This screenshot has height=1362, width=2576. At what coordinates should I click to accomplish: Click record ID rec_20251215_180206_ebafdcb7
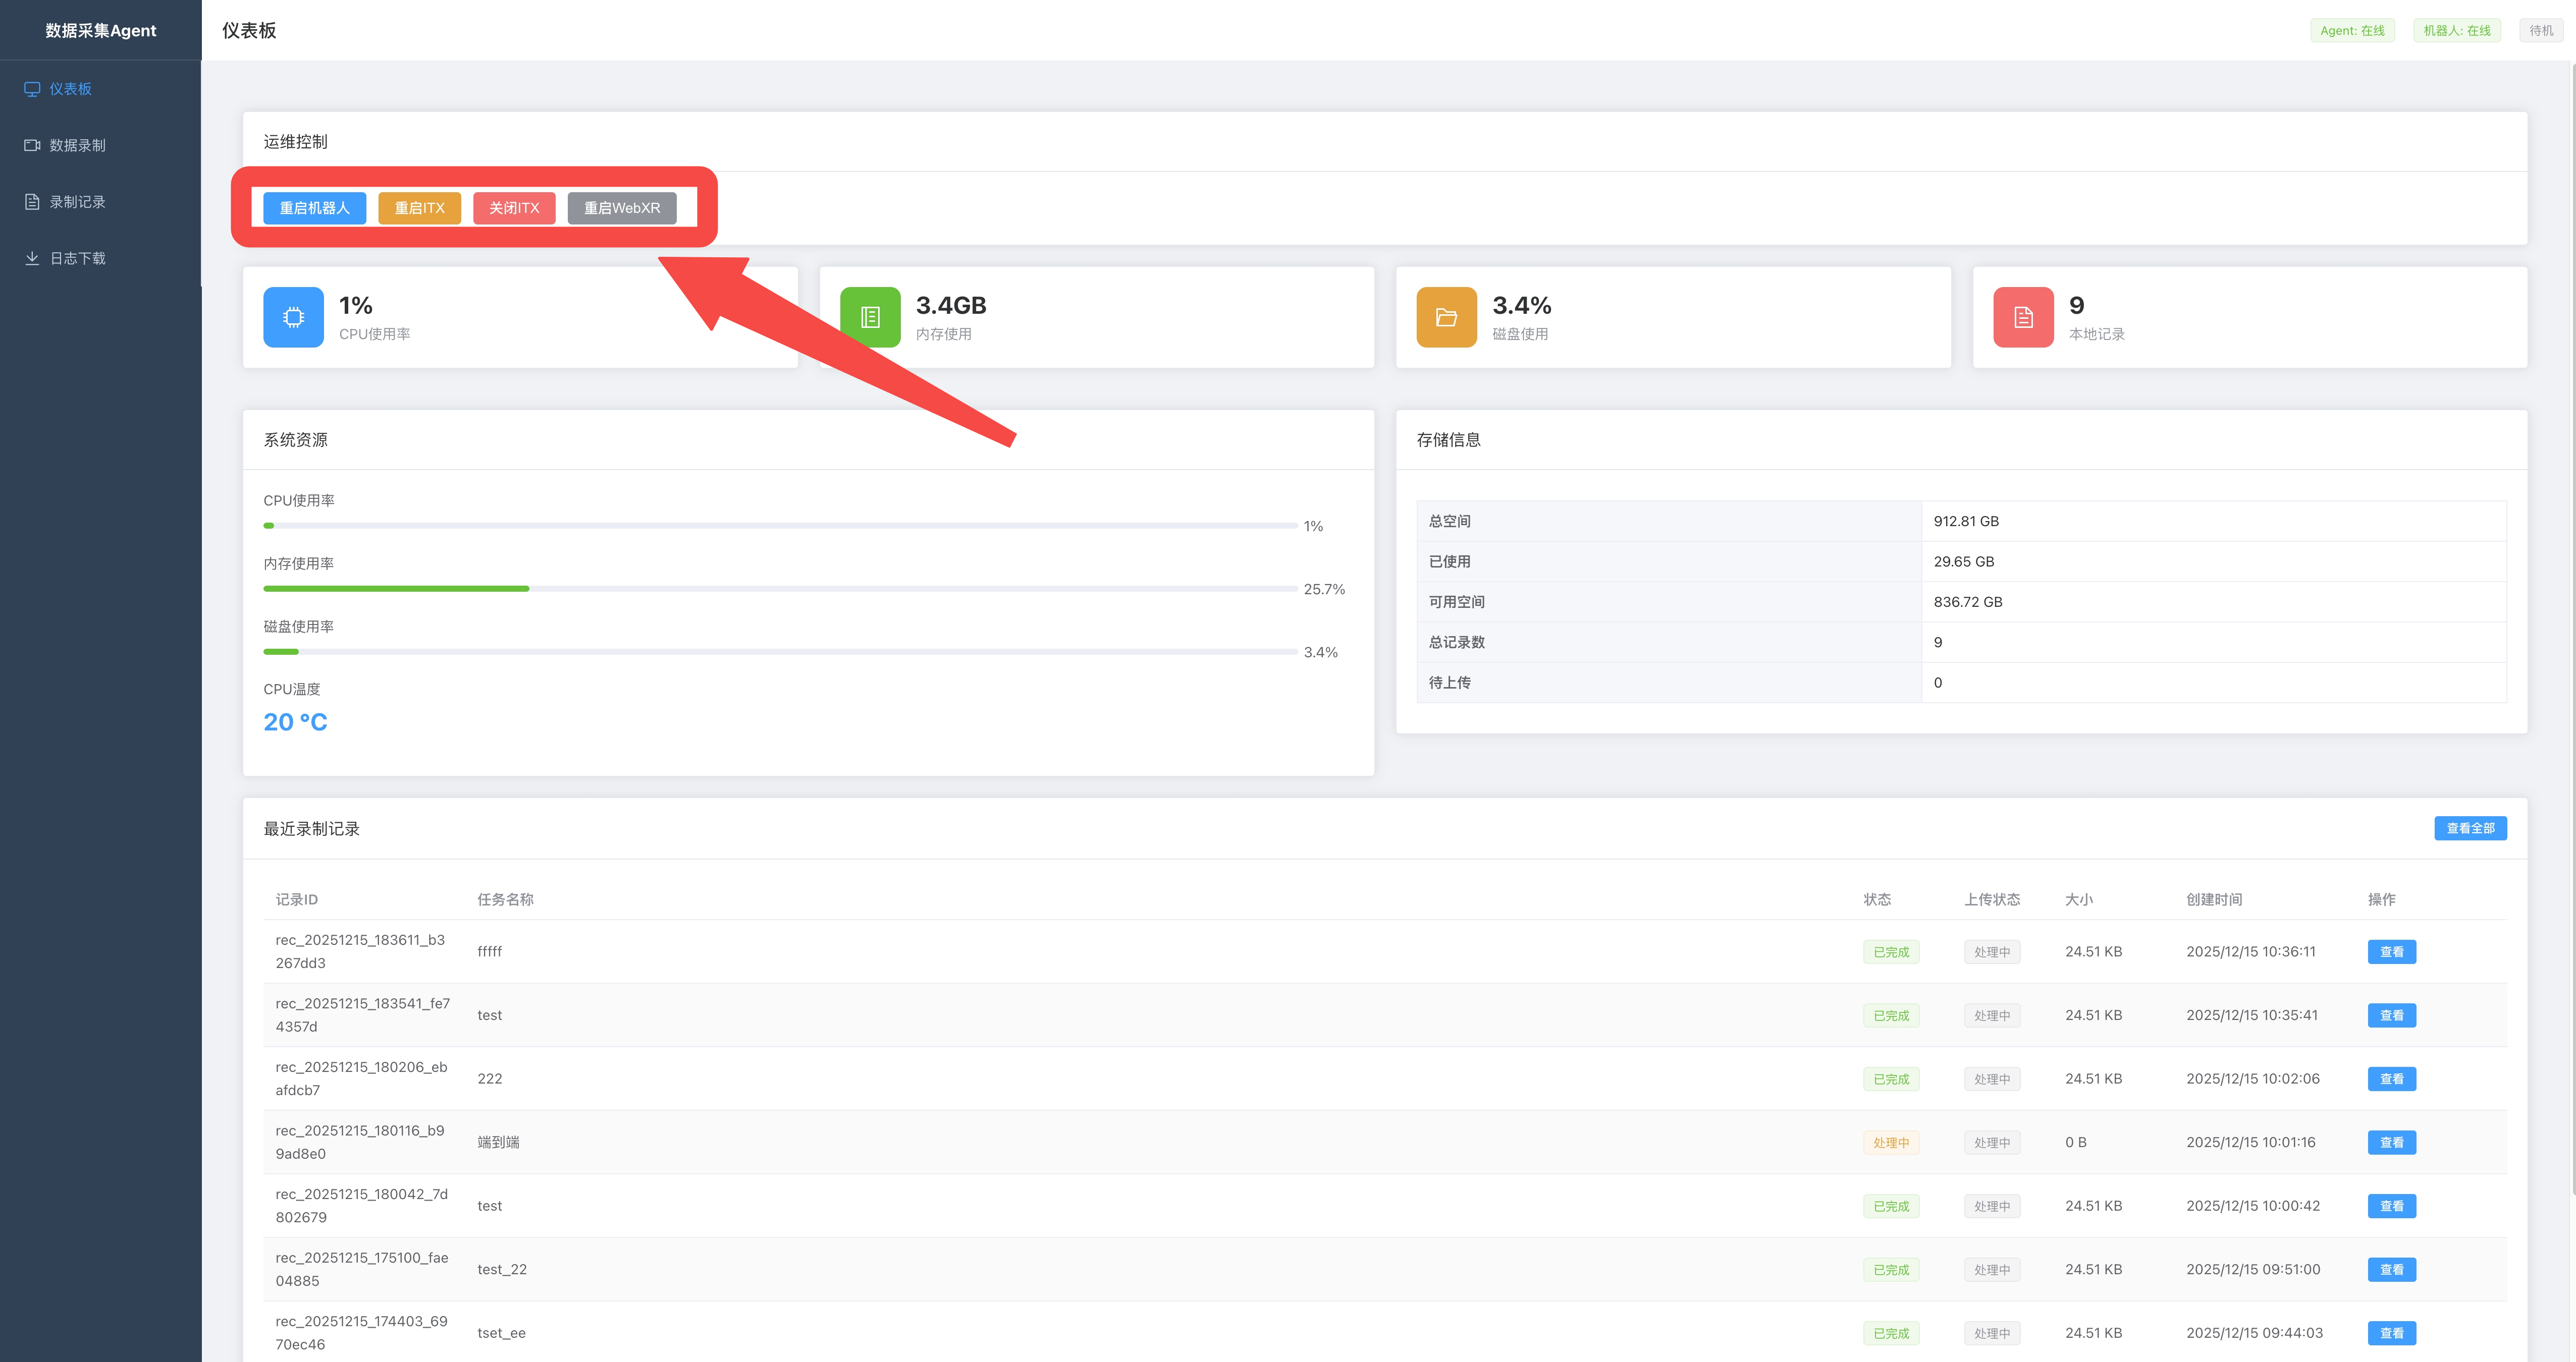pos(361,1079)
